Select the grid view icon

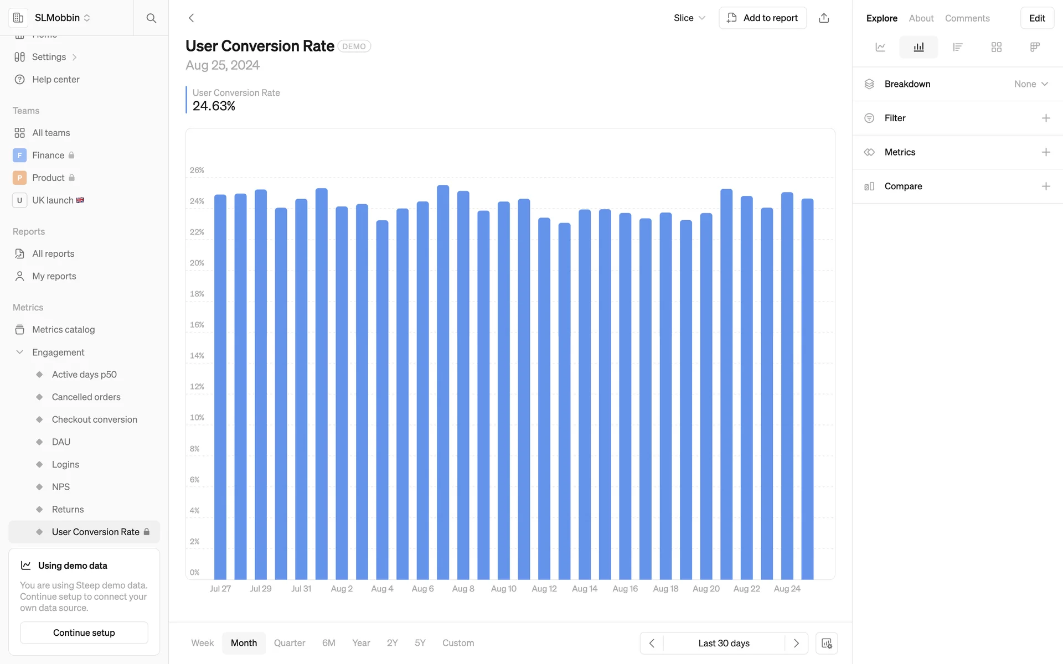coord(996,47)
